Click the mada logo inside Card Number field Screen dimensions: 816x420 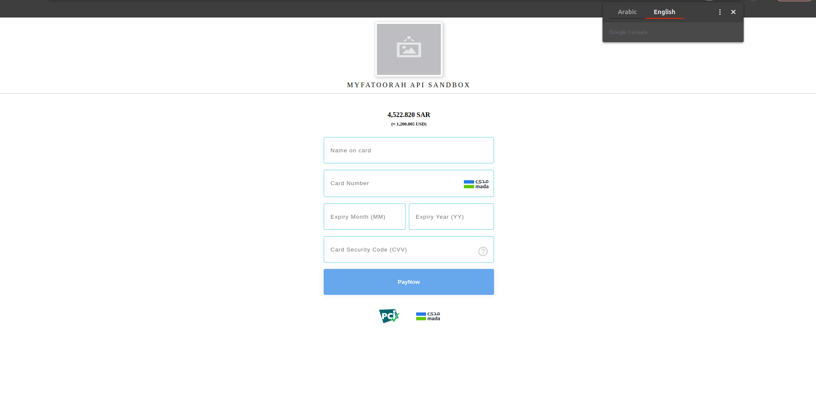coord(476,184)
